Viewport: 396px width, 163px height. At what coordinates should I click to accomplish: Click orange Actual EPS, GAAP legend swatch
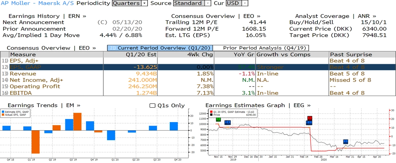coord(2,115)
